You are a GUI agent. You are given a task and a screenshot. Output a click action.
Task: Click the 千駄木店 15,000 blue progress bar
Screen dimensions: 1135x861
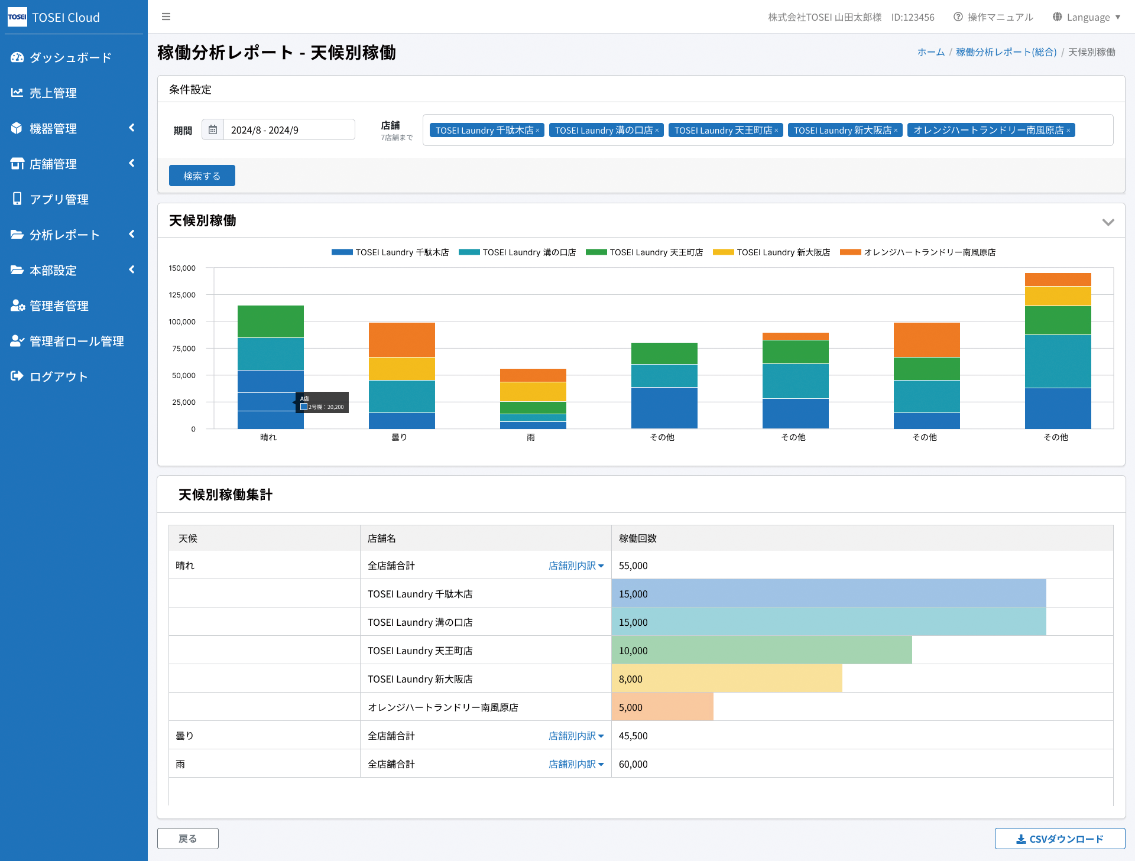829,593
